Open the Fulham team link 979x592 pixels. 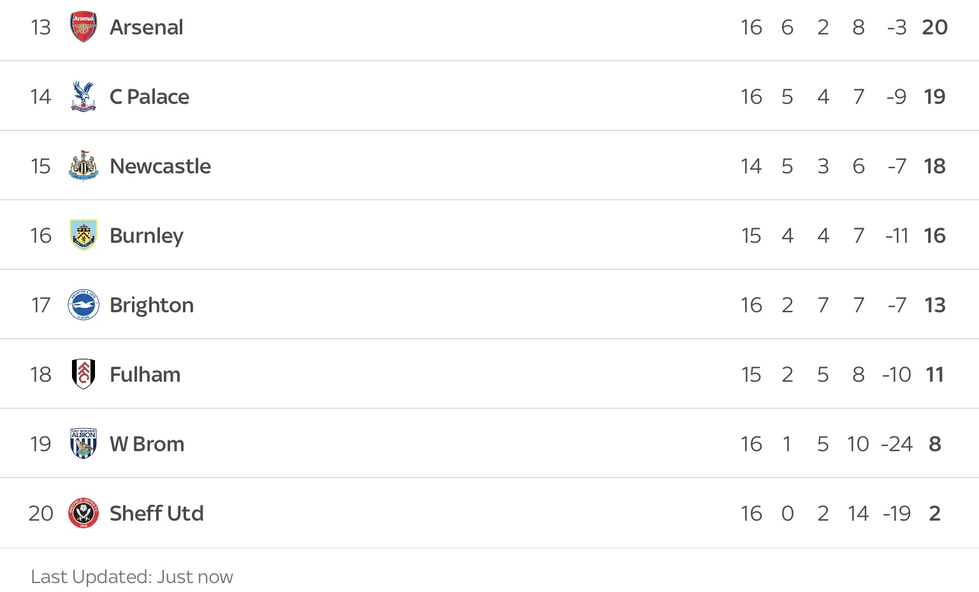[x=145, y=375]
